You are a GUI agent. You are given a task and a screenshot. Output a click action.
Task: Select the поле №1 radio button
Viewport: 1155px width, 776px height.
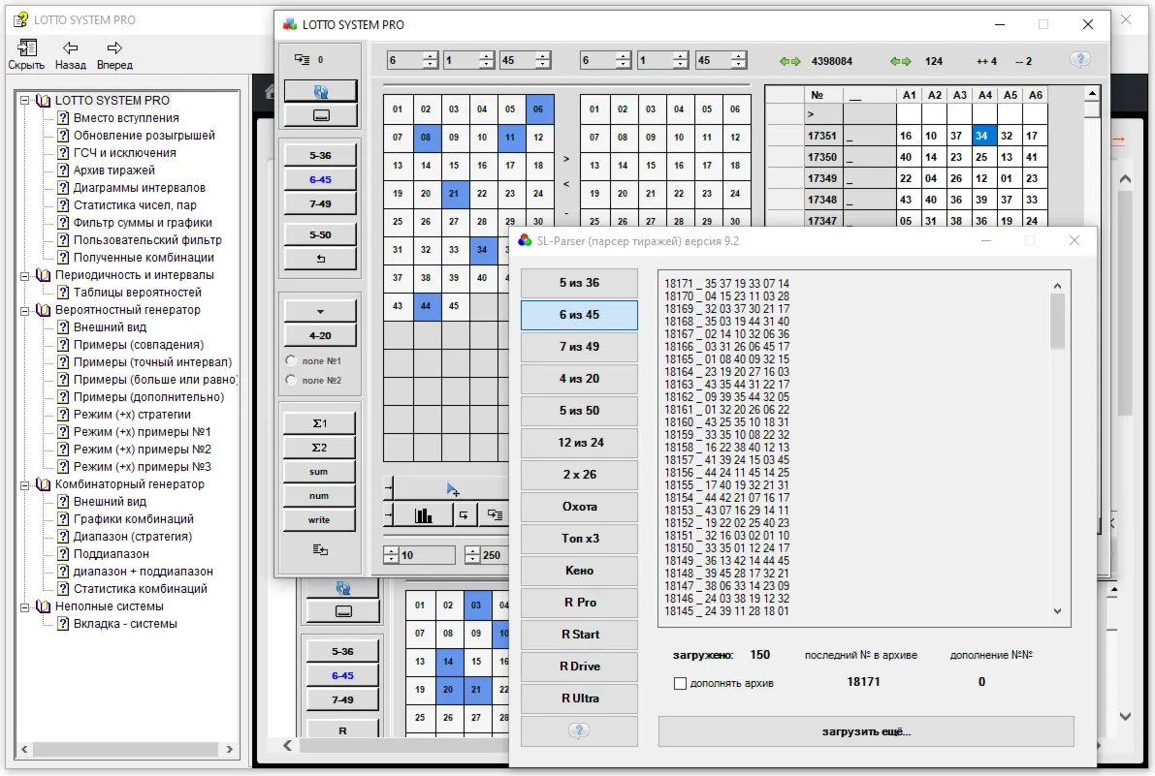[291, 360]
